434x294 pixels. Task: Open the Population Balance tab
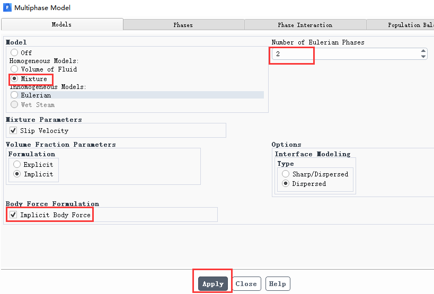[400, 25]
